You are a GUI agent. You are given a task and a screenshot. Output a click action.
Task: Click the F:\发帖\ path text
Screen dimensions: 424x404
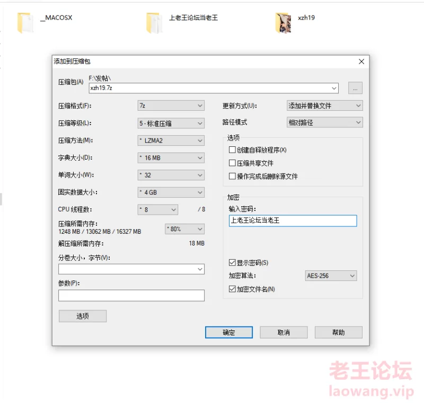tap(100, 78)
